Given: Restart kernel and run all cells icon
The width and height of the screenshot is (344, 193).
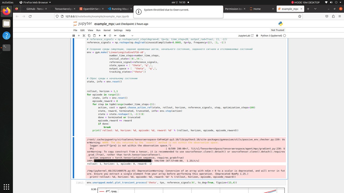Looking at the screenshot, I should click(115, 36).
